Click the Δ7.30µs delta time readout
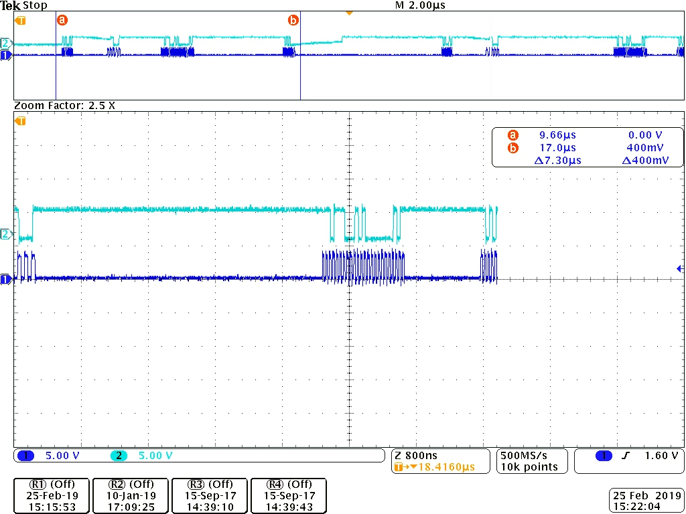686x514 pixels. coord(558,161)
